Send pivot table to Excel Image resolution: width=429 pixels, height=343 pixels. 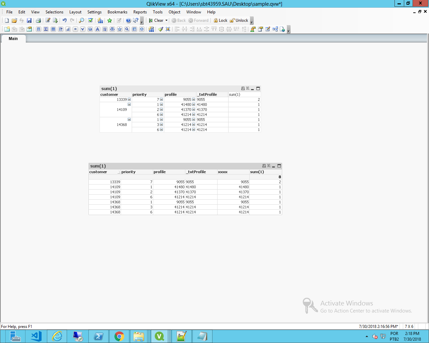tap(248, 88)
